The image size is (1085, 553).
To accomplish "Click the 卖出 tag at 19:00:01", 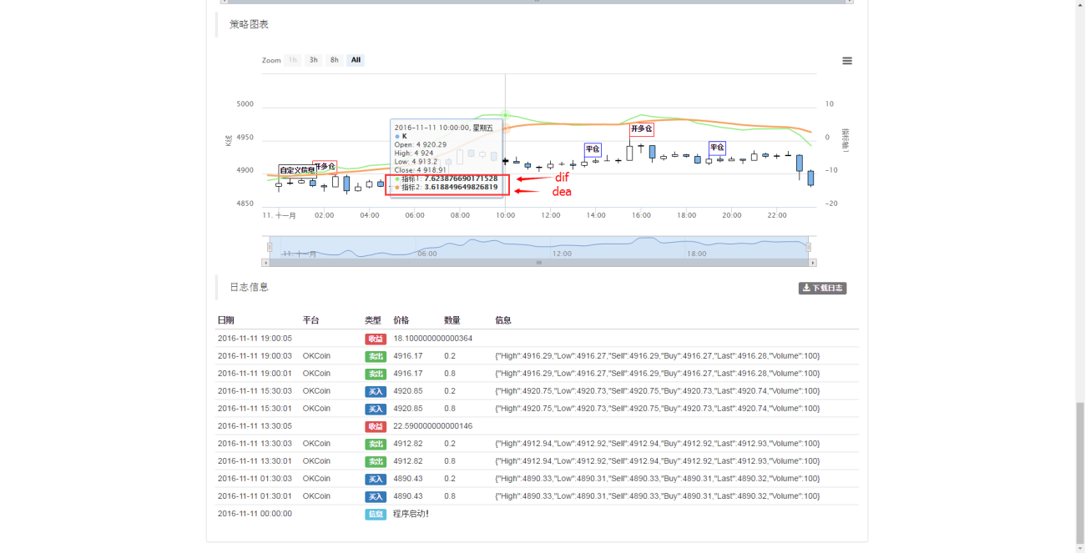I will tap(376, 374).
